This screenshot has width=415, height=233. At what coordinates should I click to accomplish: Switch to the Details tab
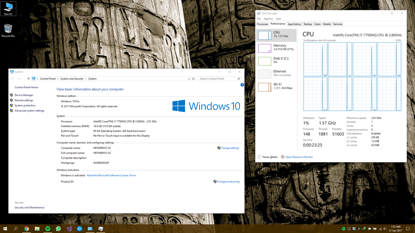pyautogui.click(x=327, y=24)
